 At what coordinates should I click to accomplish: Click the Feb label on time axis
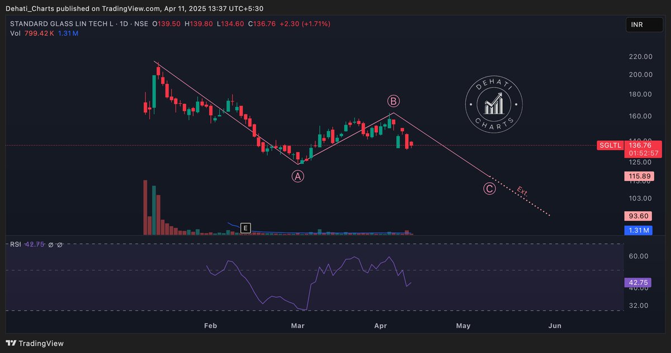pos(210,326)
